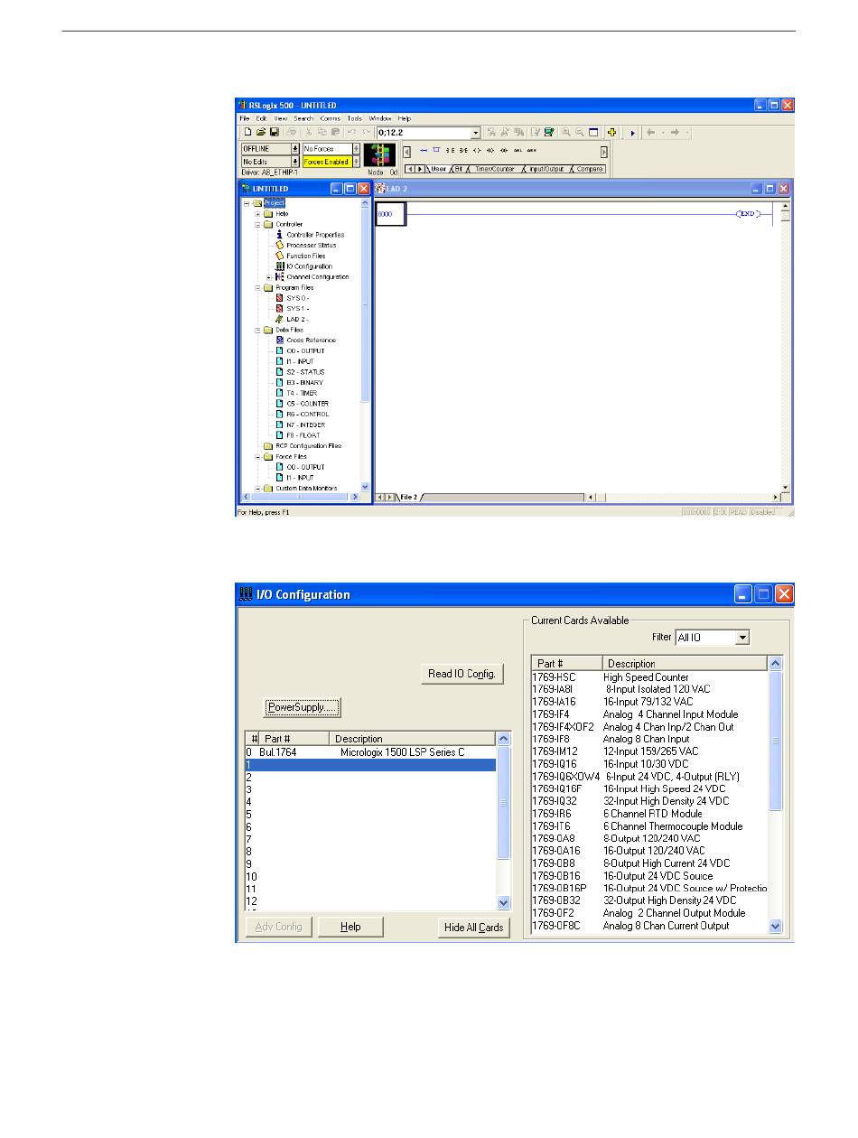Image resolution: width=858 pixels, height=1138 pixels.
Task: Click the Zoom In magnifier icon
Action: pos(566,133)
